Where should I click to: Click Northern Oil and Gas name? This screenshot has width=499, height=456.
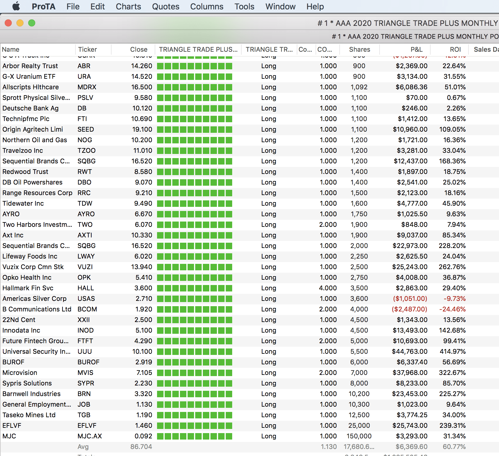[35, 140]
